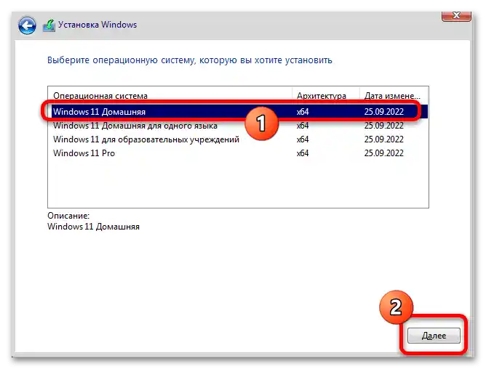Click the blue back arrow button
This screenshot has width=486, height=369.
(x=27, y=25)
